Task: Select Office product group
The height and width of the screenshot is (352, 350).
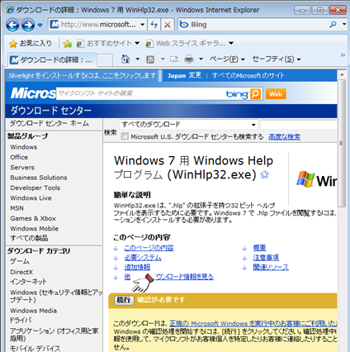Action: coord(19,157)
